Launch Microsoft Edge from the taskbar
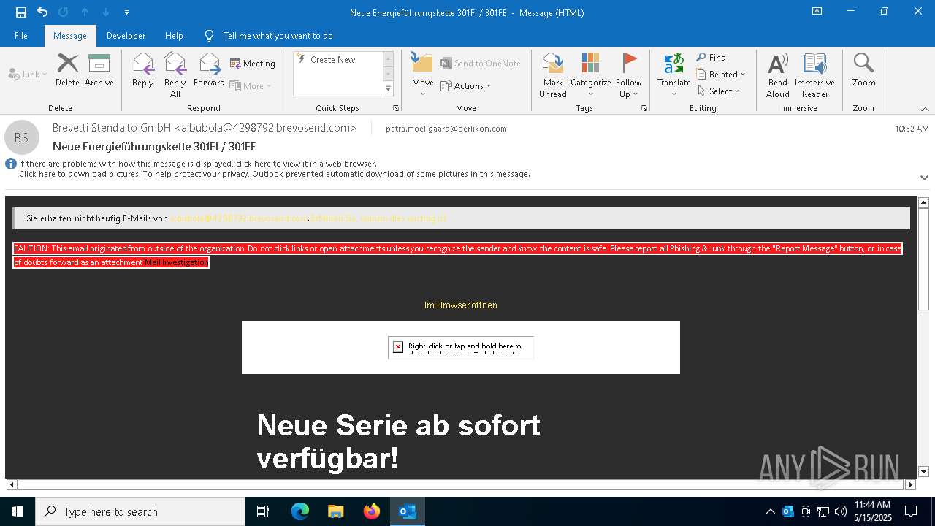 [300, 511]
